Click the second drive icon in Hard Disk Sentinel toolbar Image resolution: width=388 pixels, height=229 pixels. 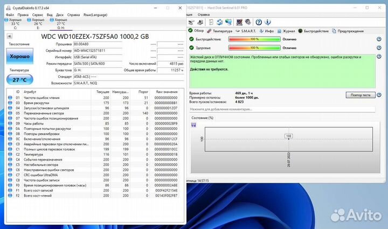pyautogui.click(x=200, y=23)
